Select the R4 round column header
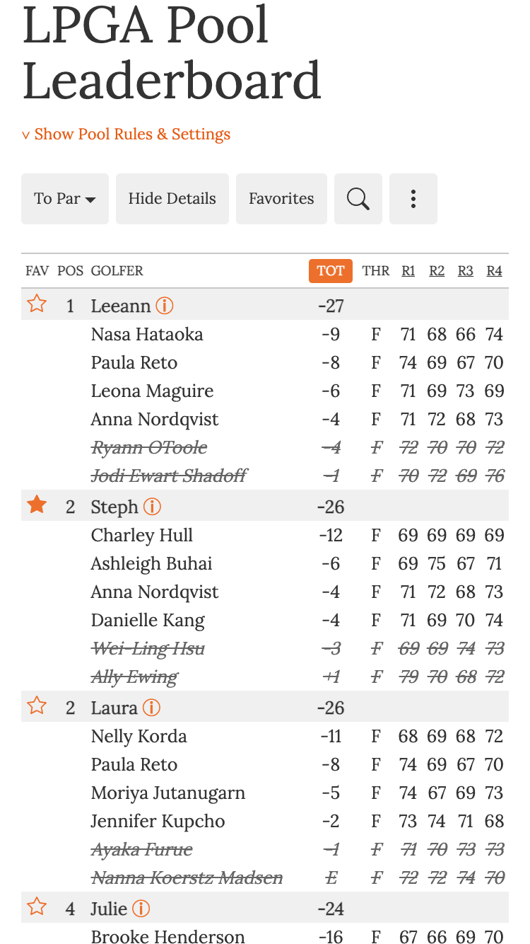530x944 pixels. (x=494, y=271)
